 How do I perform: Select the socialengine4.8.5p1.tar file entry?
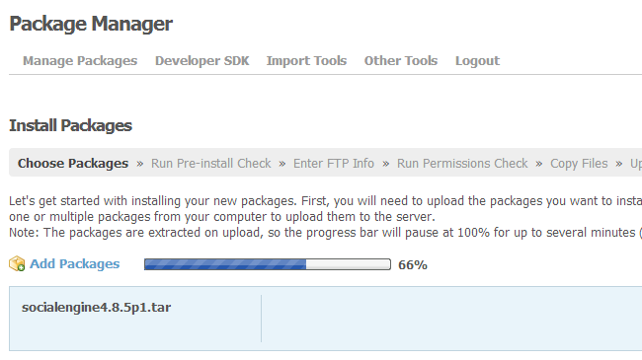tap(96, 307)
